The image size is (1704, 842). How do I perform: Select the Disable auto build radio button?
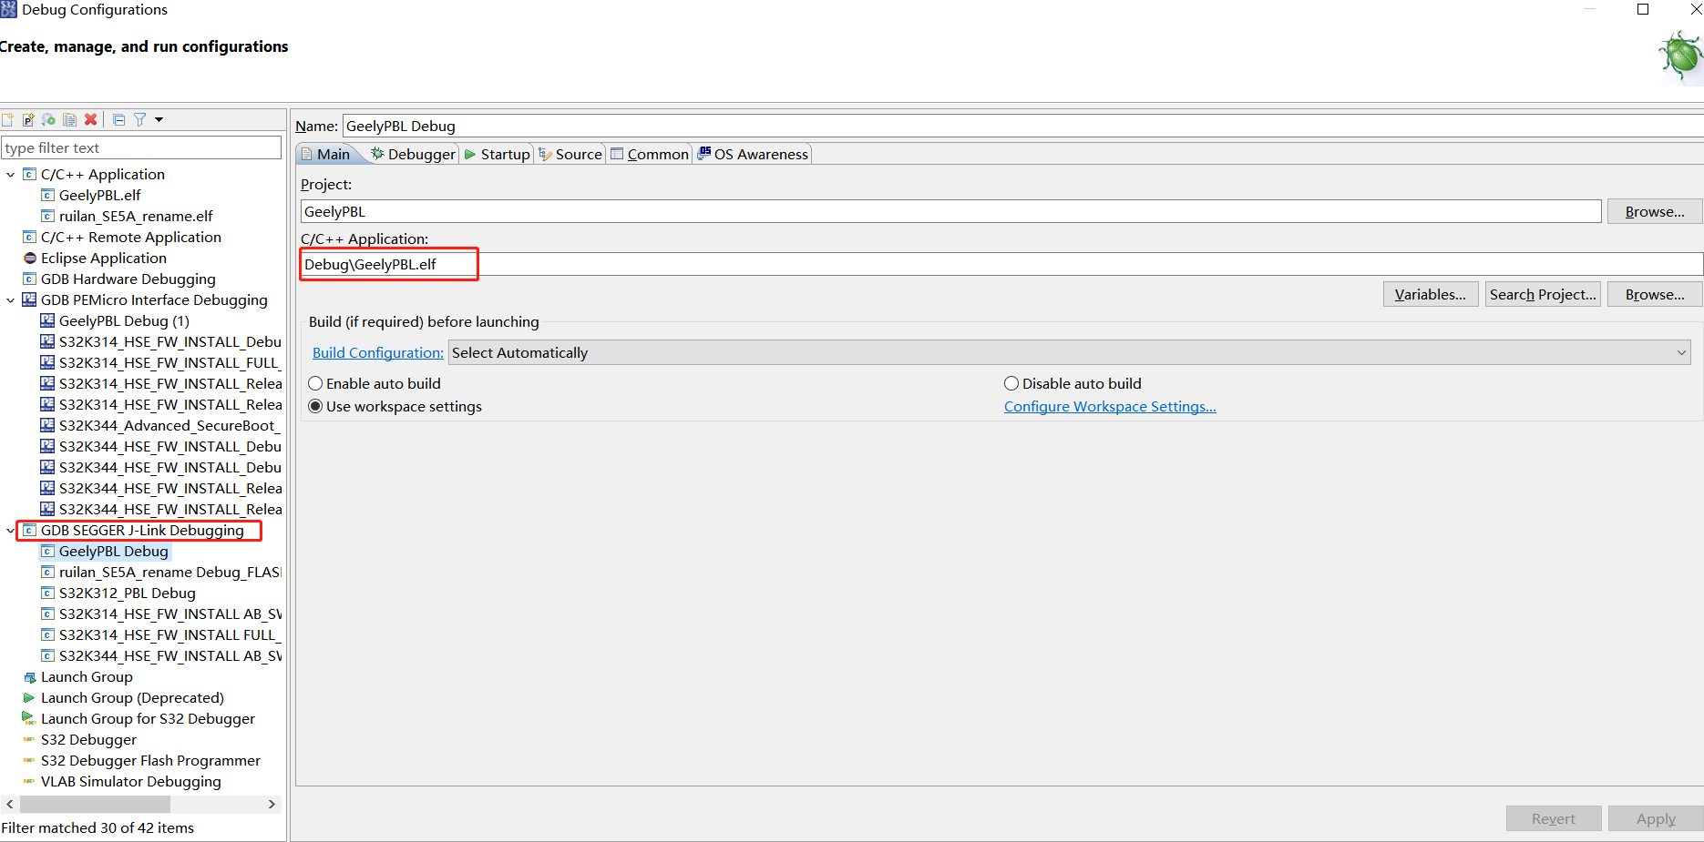(1011, 383)
